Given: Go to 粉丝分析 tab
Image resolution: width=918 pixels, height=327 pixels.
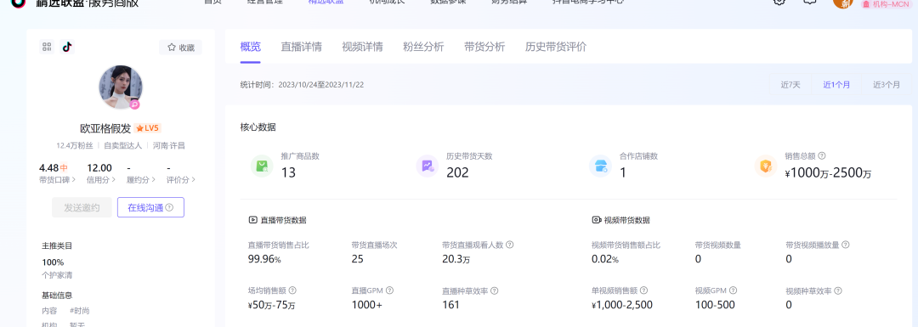Looking at the screenshot, I should (x=423, y=48).
